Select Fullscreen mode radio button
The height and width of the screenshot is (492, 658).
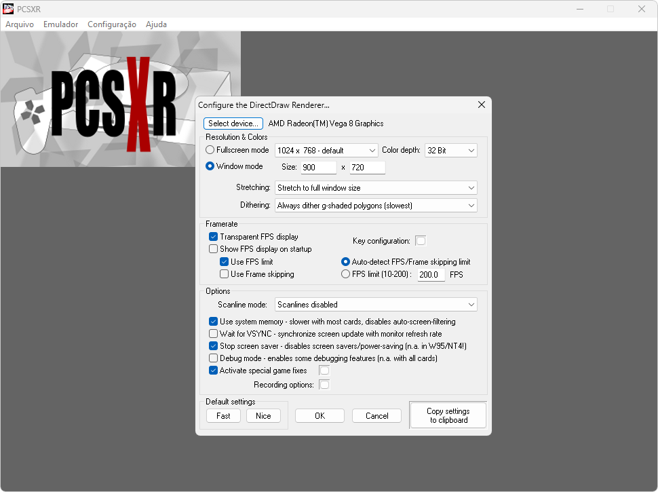(210, 150)
